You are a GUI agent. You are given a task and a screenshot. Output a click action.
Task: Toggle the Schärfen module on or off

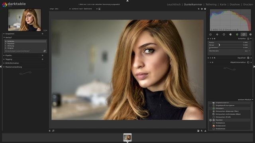(x=248, y=39)
